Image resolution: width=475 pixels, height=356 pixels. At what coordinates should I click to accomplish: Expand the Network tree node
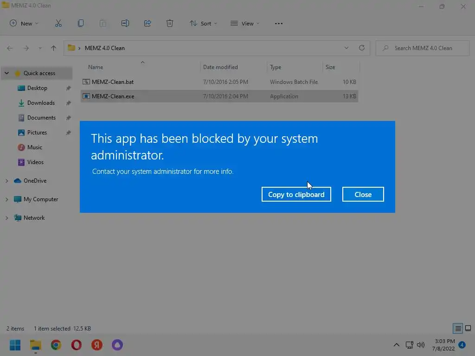[6, 218]
